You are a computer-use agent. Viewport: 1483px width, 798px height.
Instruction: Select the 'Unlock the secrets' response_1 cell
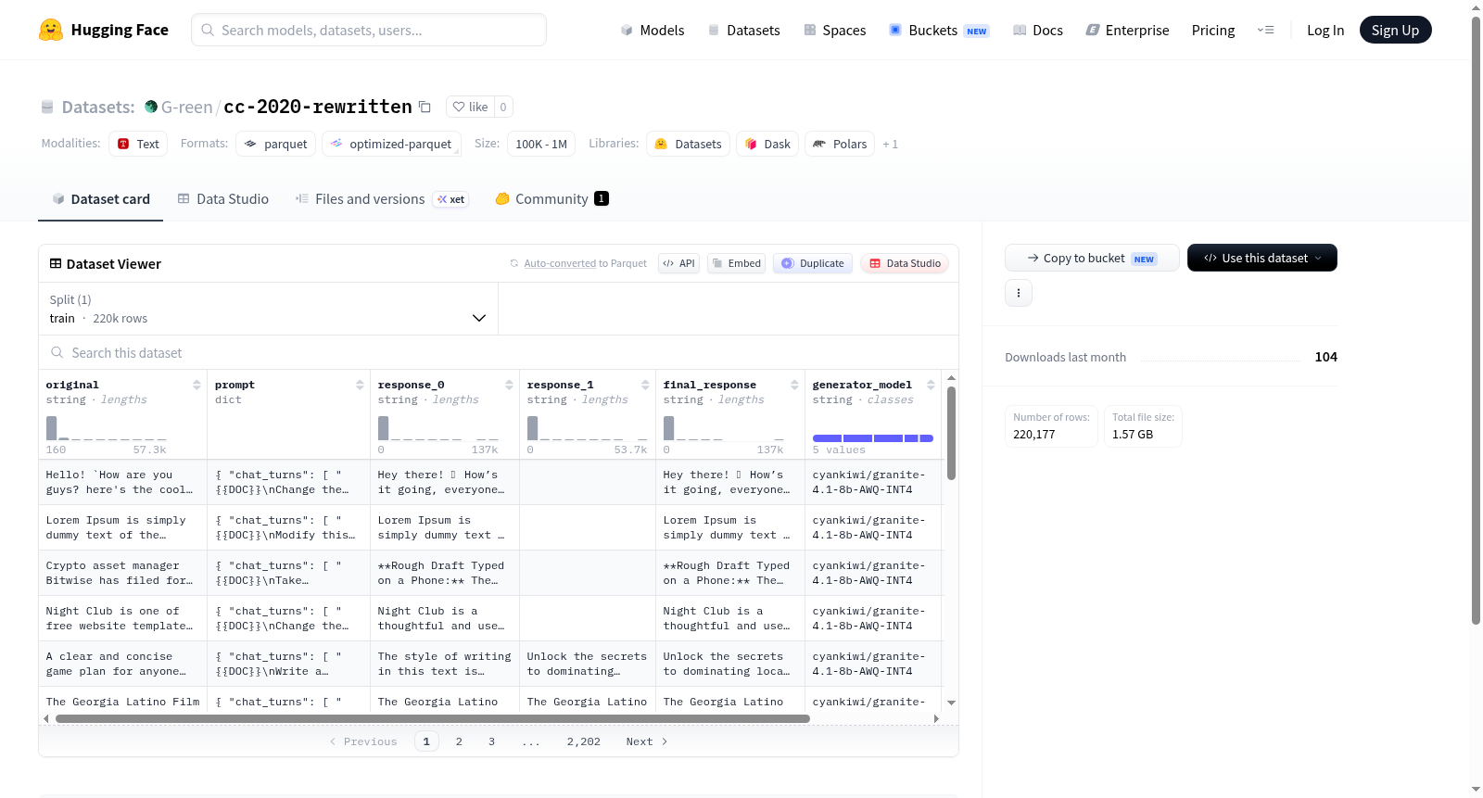coord(588,665)
